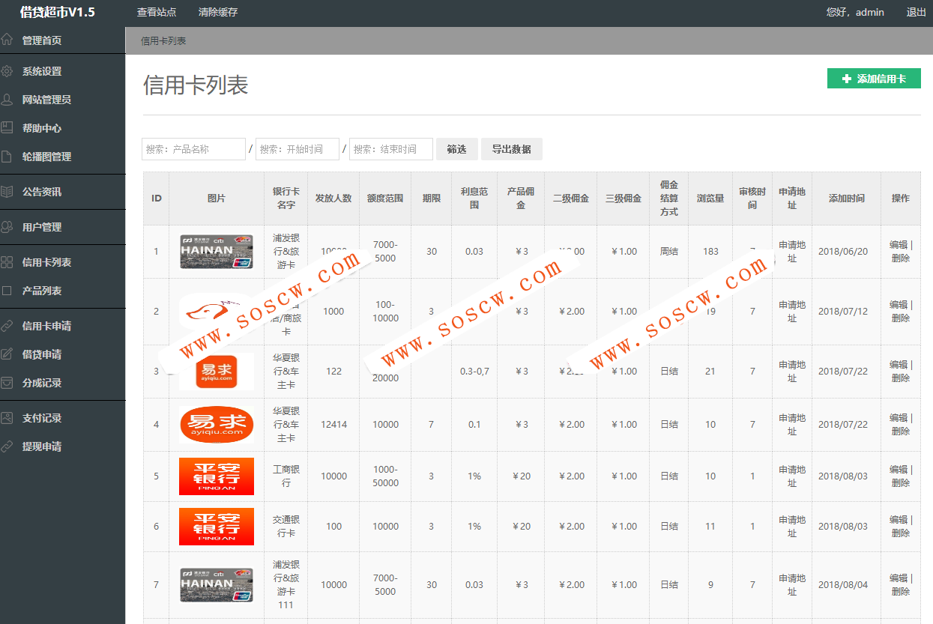Screen dimensions: 933x624
Task: Click 平安银行 image in row ID 5
Action: (217, 476)
